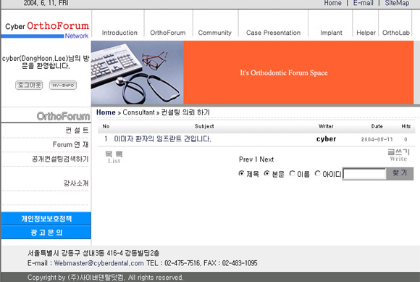This screenshot has width=420, height=282.
Task: Click the Hits column header
Action: (x=406, y=126)
